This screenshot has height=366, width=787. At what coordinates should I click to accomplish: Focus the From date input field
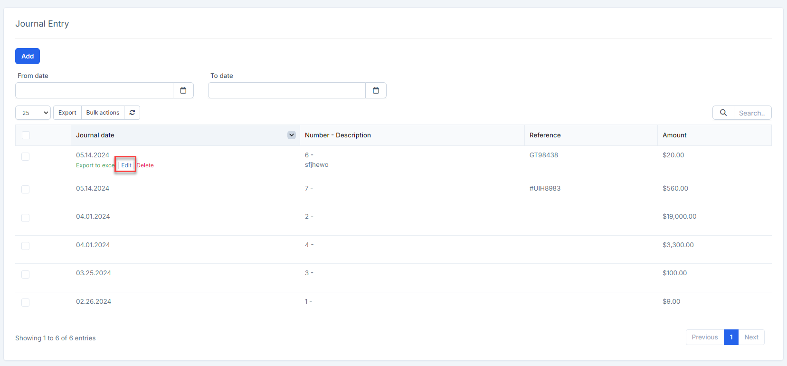(x=94, y=90)
